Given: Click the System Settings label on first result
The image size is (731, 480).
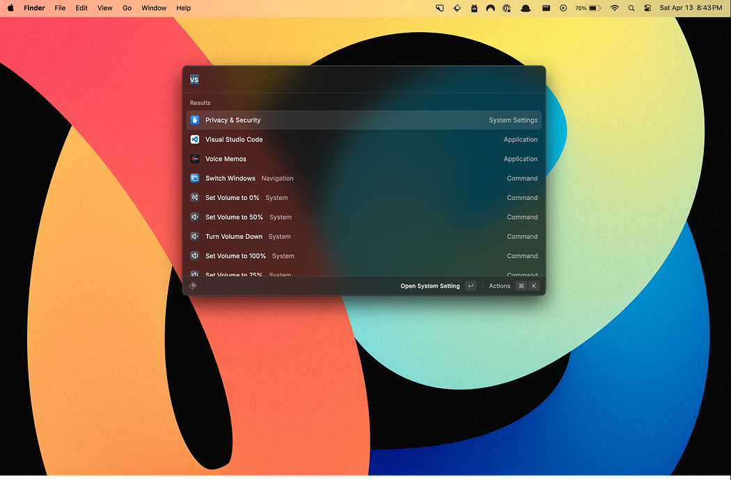Looking at the screenshot, I should pyautogui.click(x=513, y=120).
